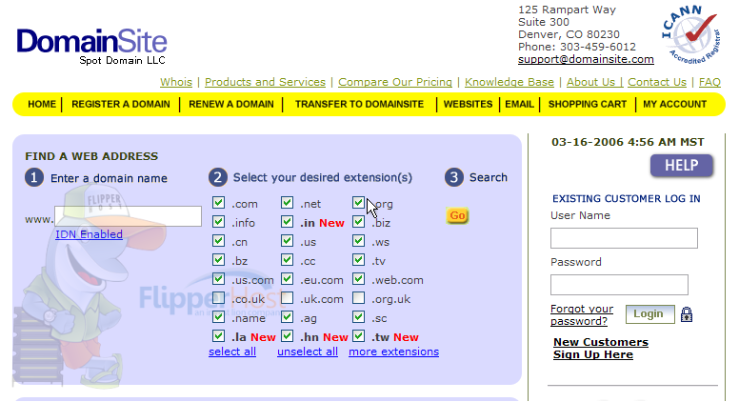Screen dimensions: 739x402
Task: Uncheck the .web.com checkbox
Action: pyautogui.click(x=359, y=279)
